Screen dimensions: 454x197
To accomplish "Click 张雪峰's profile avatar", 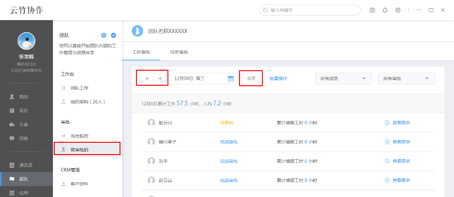I will (26, 41).
